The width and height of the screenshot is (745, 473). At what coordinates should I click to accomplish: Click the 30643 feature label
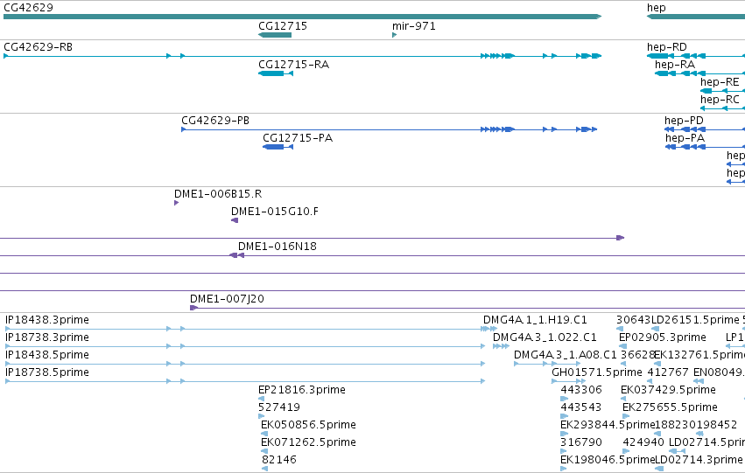click(x=633, y=320)
